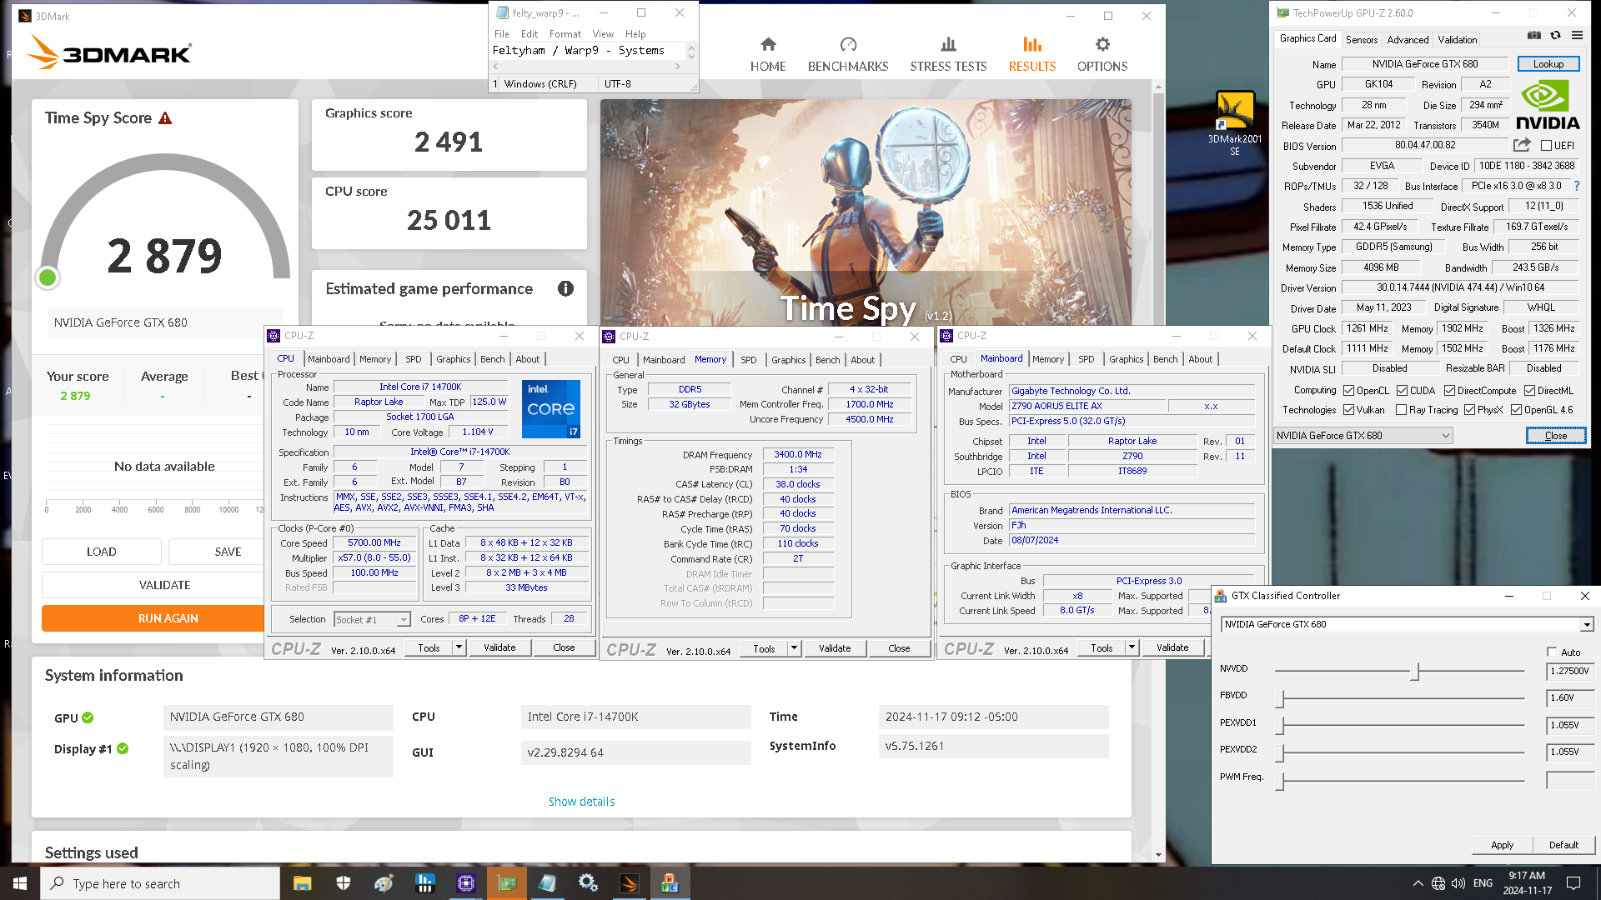Open the File menu in Notepad
The height and width of the screenshot is (900, 1601).
pyautogui.click(x=501, y=34)
